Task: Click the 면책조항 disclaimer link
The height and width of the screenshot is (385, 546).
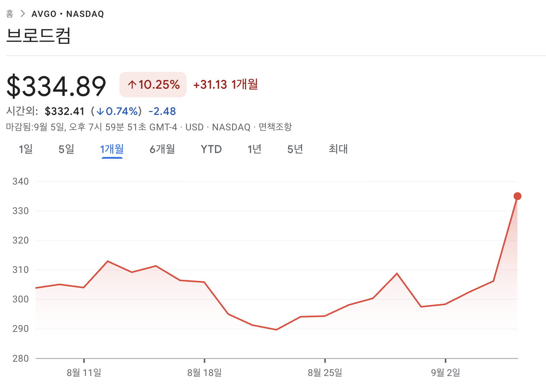Action: click(275, 127)
